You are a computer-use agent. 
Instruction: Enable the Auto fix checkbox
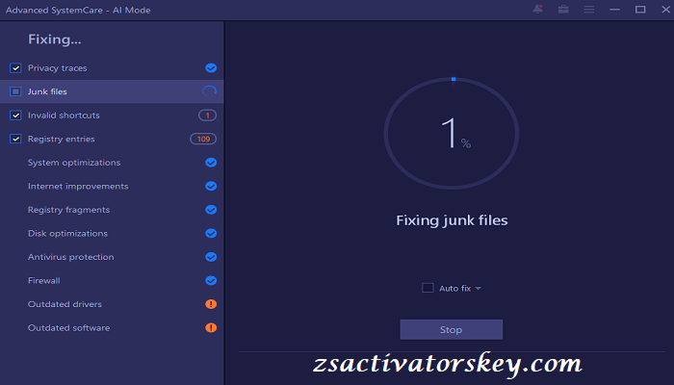pyautogui.click(x=428, y=288)
